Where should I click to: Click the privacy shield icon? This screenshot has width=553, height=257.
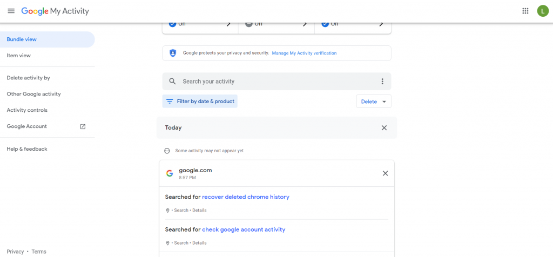(173, 53)
